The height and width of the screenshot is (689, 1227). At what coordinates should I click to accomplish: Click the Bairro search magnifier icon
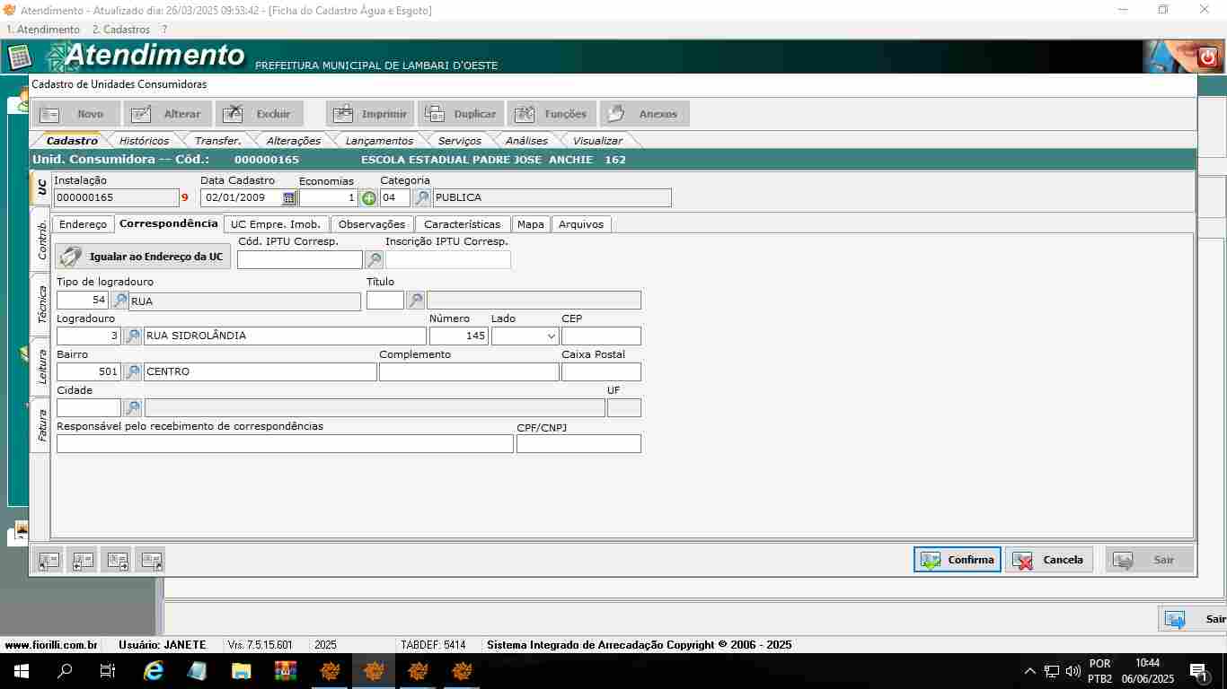(x=132, y=372)
